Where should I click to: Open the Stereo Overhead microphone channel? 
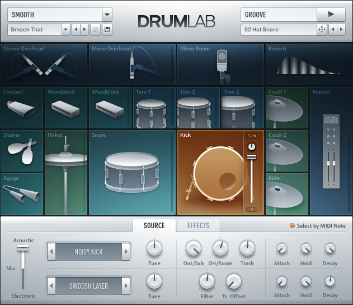click(44, 64)
